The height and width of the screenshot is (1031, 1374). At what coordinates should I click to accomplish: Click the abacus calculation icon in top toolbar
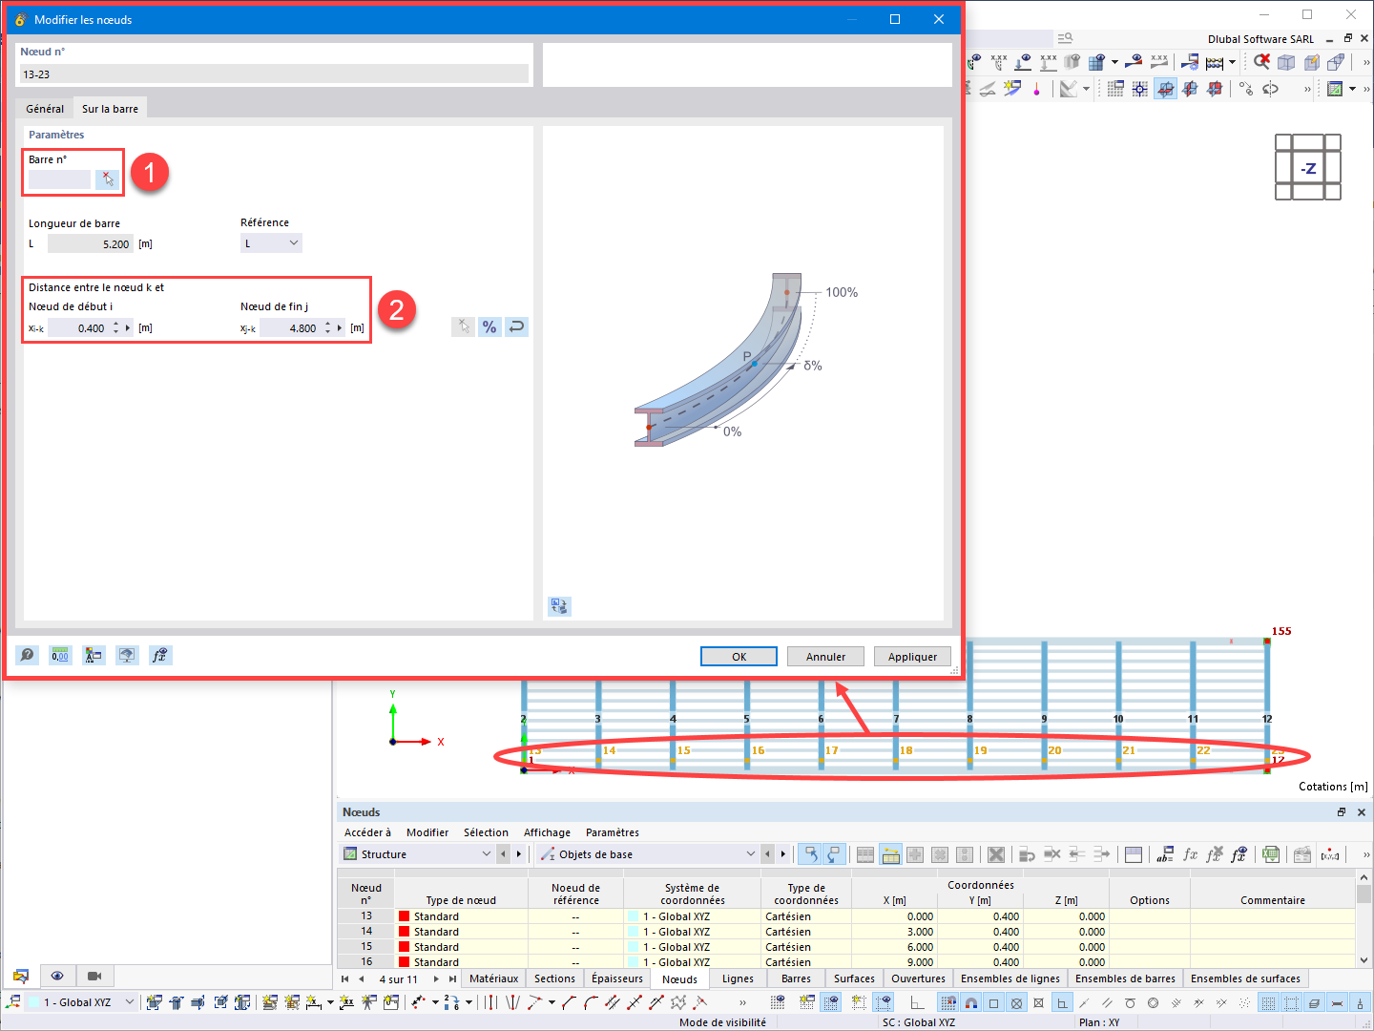pyautogui.click(x=1215, y=62)
